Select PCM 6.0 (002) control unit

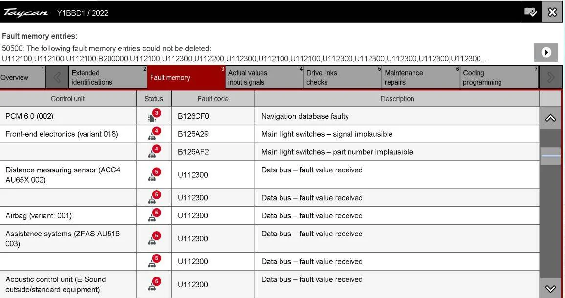tap(29, 116)
